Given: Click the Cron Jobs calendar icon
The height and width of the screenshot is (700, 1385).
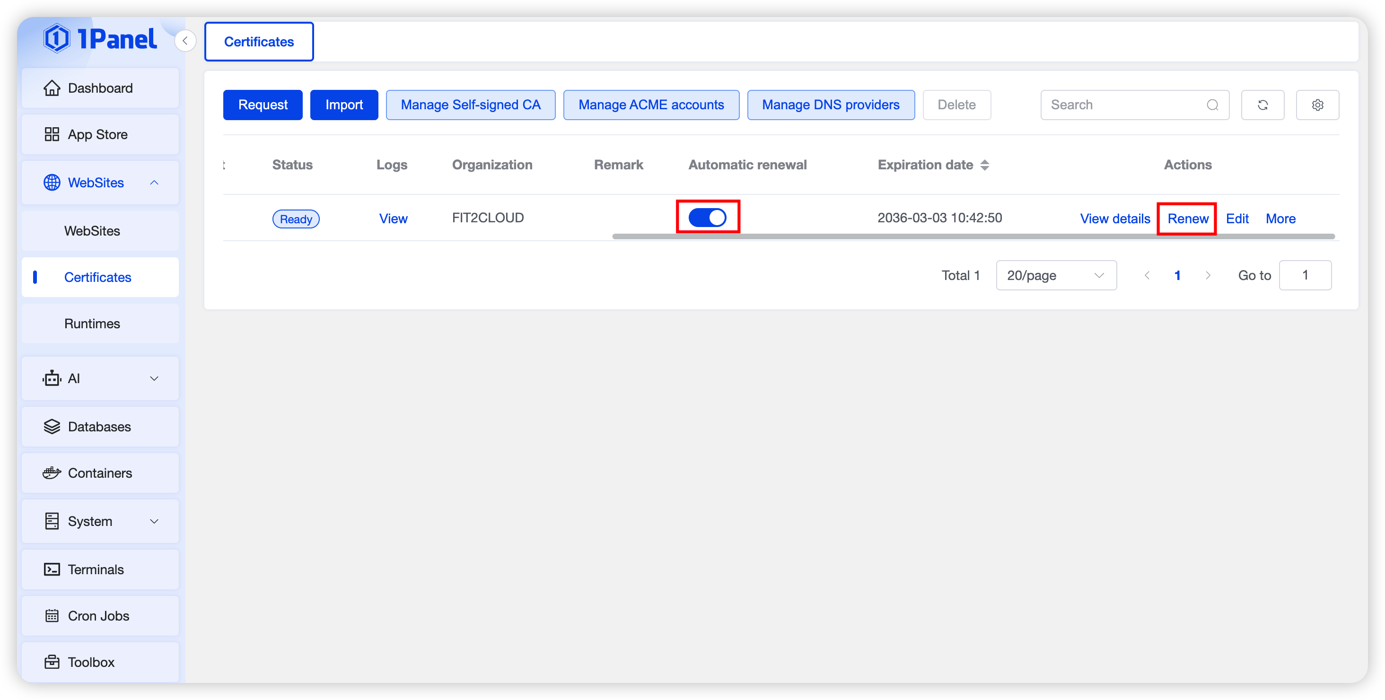Looking at the screenshot, I should point(52,616).
